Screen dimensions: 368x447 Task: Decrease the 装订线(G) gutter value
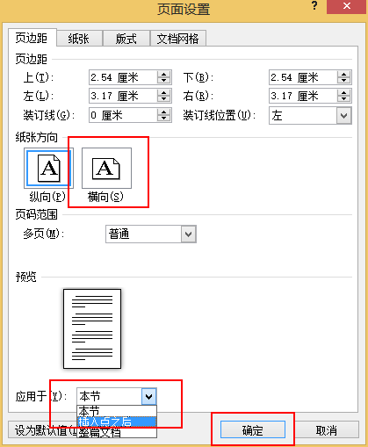[164, 119]
